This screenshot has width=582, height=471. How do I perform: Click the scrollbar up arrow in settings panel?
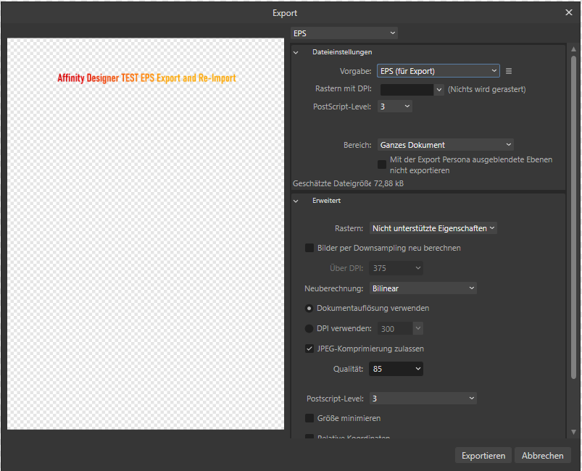(x=573, y=49)
